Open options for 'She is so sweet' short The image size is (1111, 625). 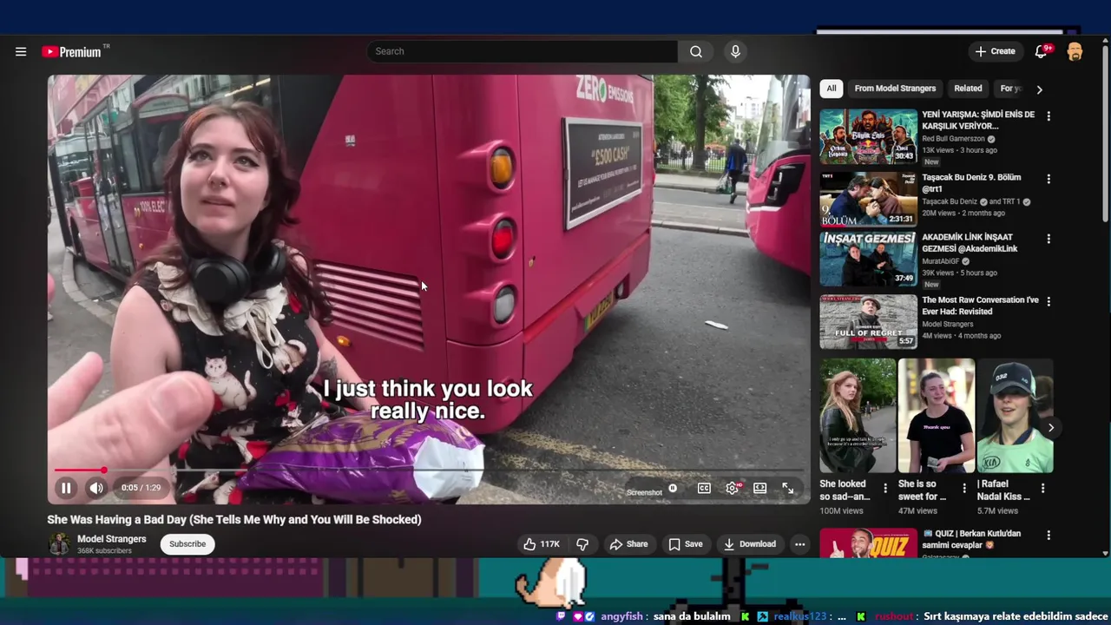(964, 489)
